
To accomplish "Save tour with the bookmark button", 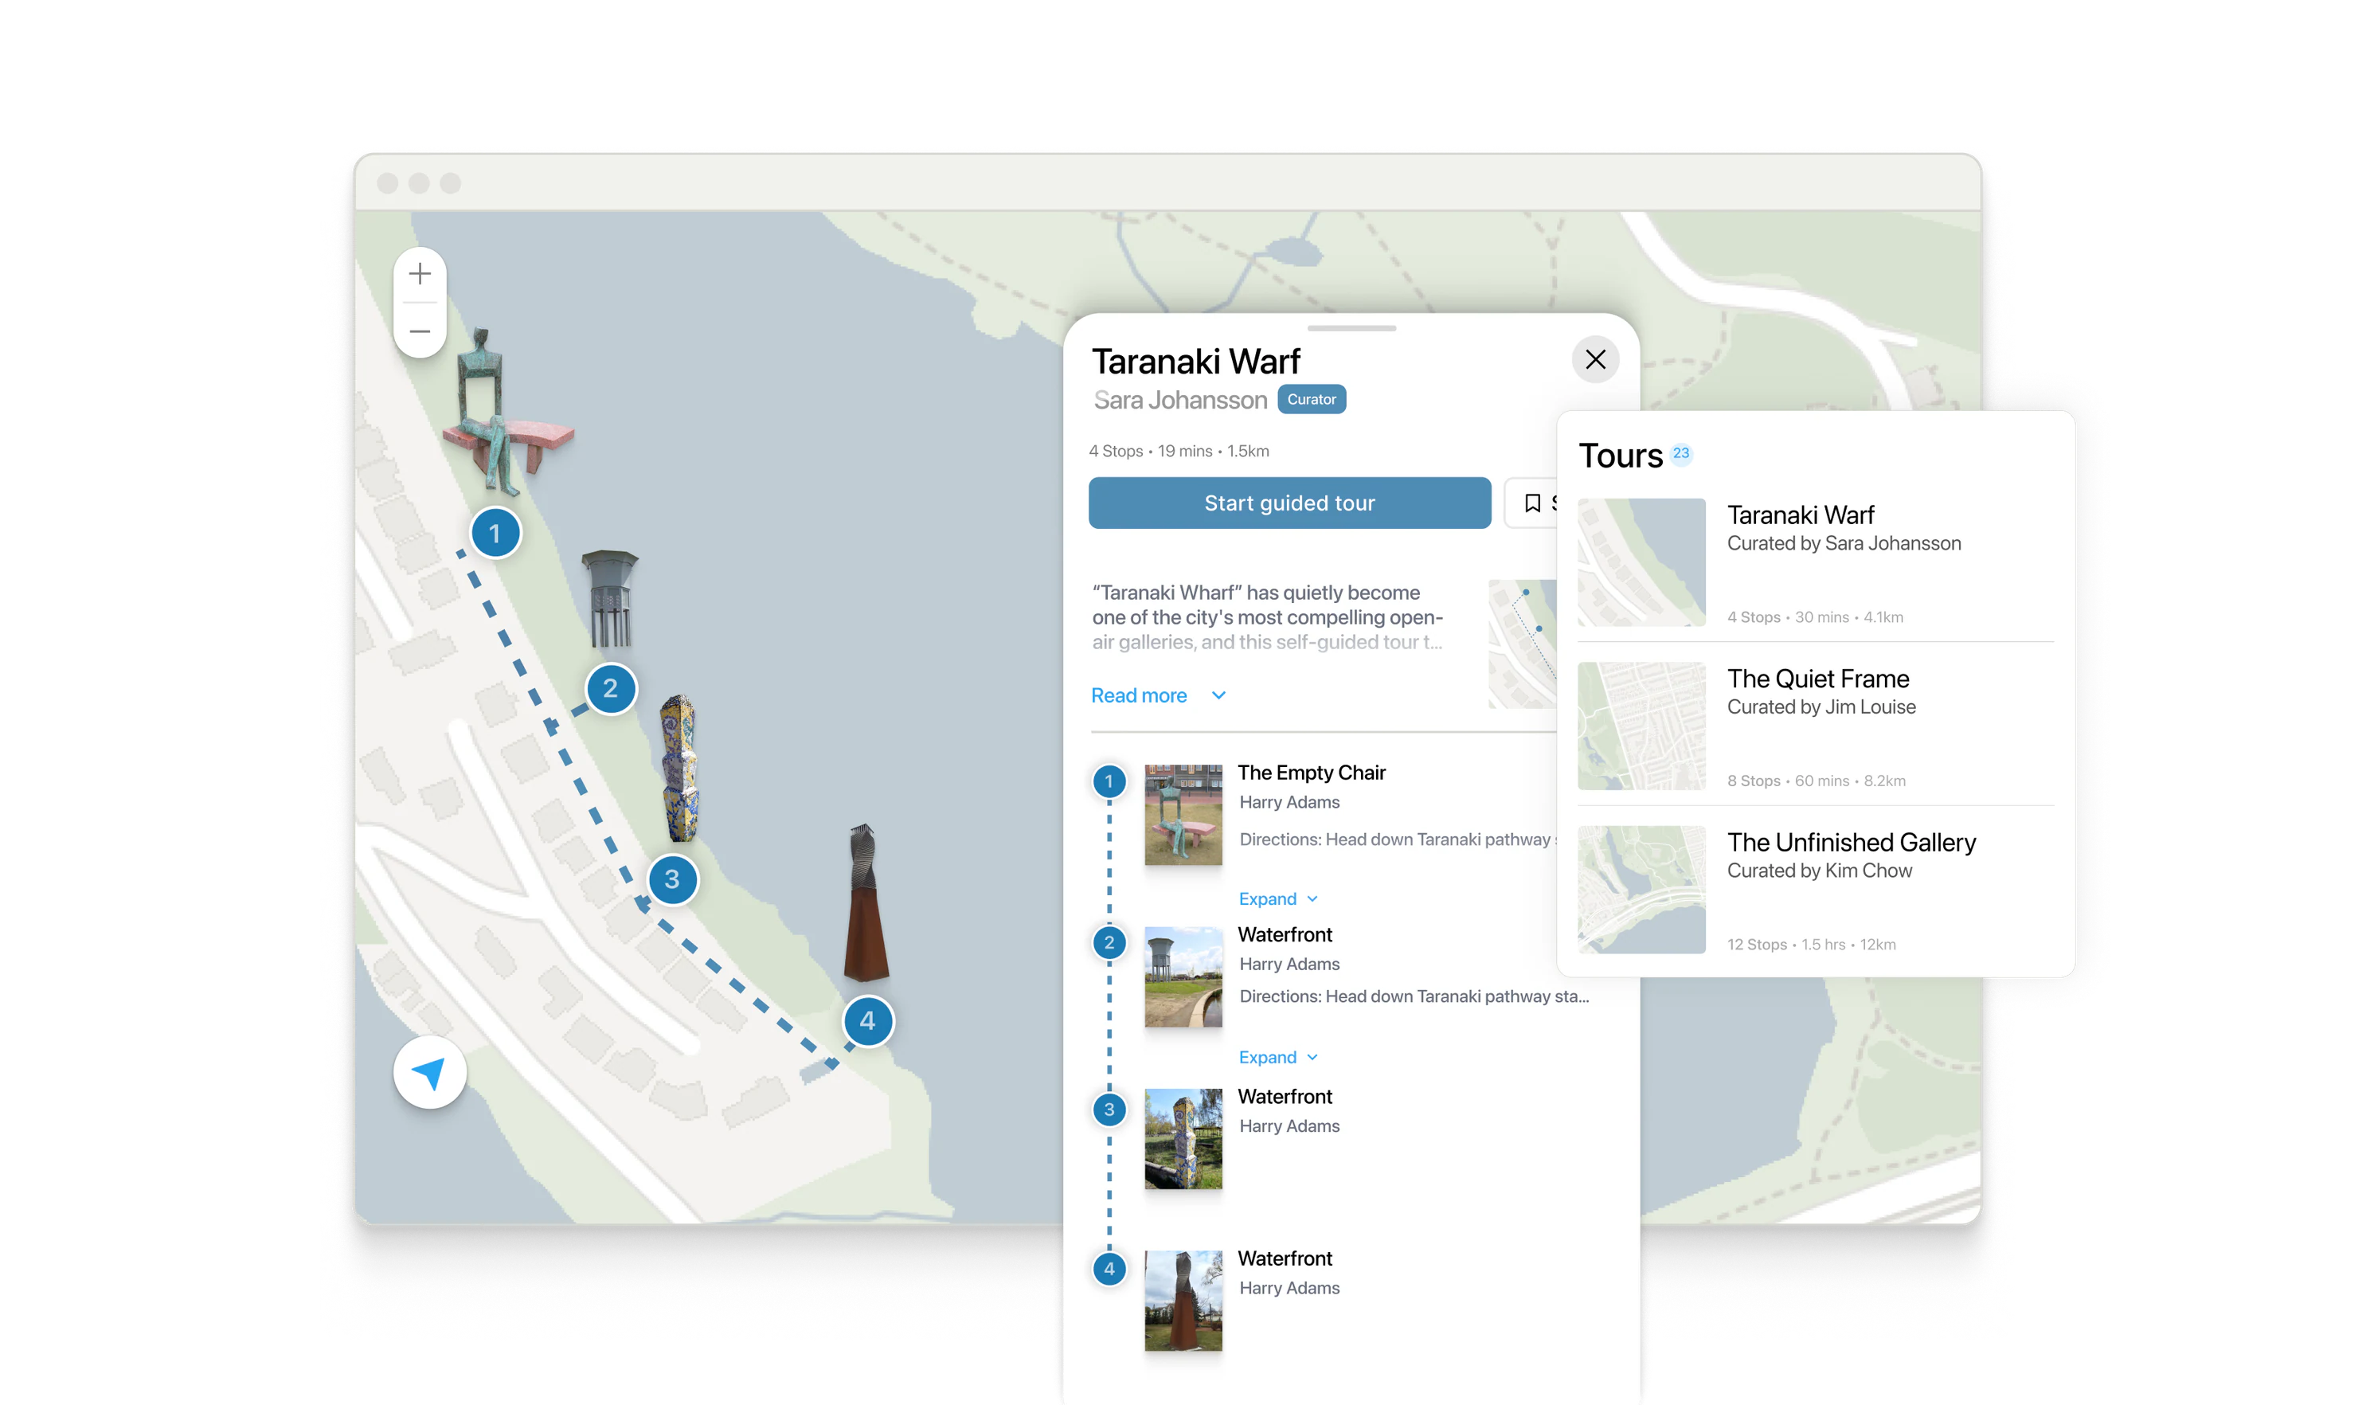I will [1531, 503].
